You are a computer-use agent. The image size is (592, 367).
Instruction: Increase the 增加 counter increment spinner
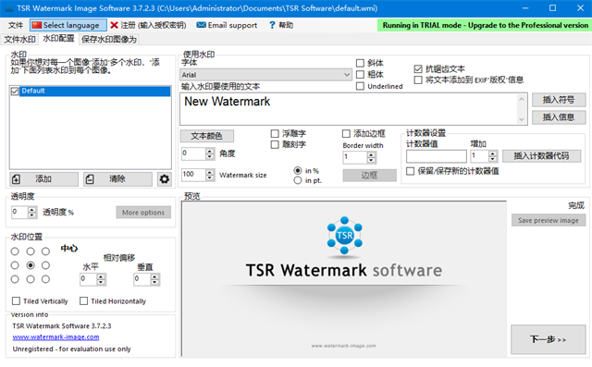point(492,153)
